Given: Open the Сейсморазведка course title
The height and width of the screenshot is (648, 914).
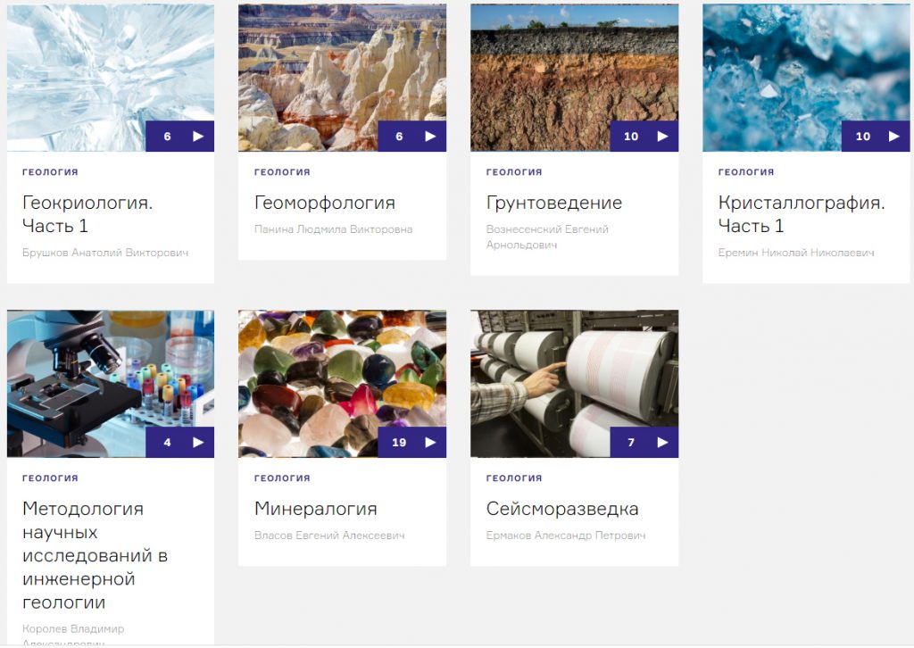Looking at the screenshot, I should click(x=562, y=509).
